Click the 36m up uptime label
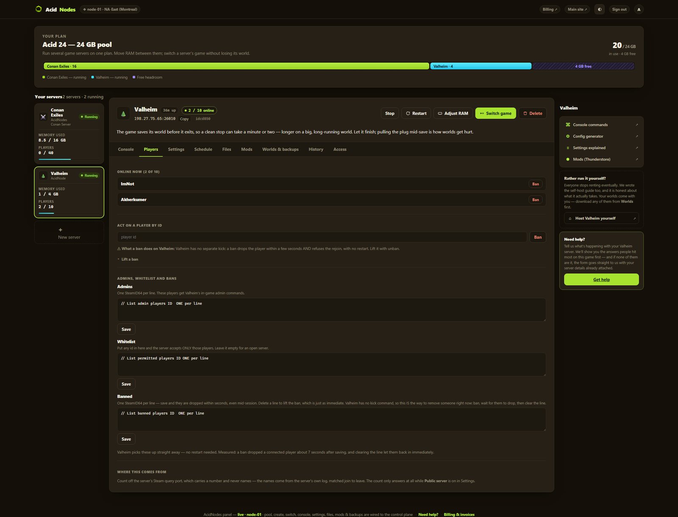 [169, 111]
